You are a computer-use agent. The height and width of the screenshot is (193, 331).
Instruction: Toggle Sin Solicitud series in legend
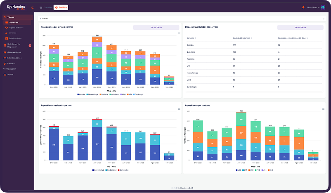111,170
